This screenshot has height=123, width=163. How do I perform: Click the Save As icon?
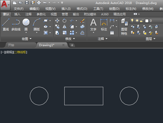pos(33,3)
